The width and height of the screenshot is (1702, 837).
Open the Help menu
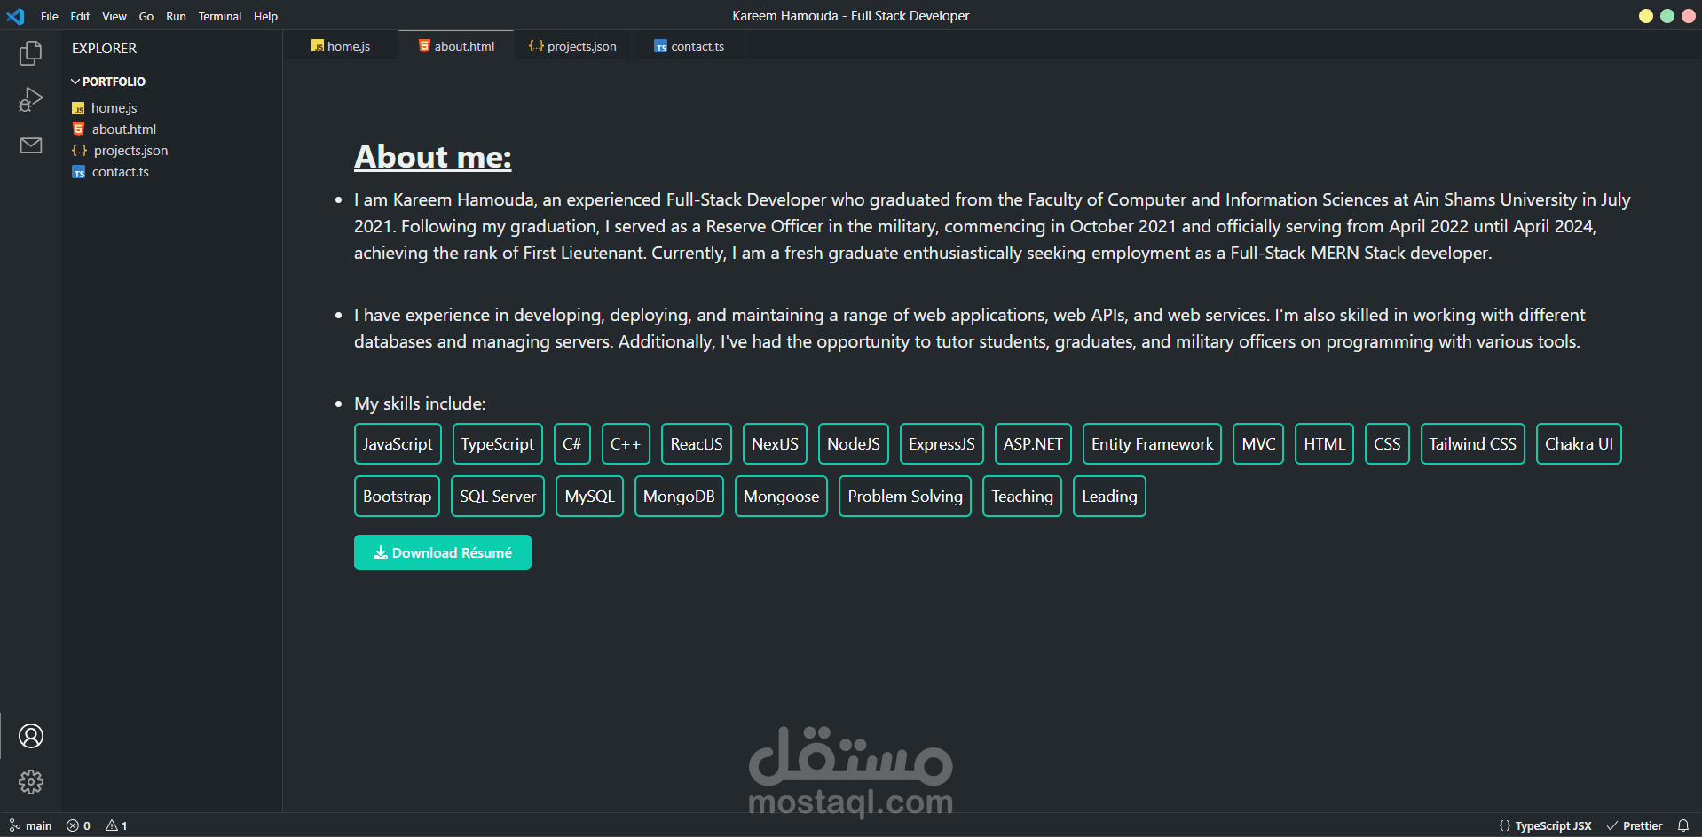point(265,16)
